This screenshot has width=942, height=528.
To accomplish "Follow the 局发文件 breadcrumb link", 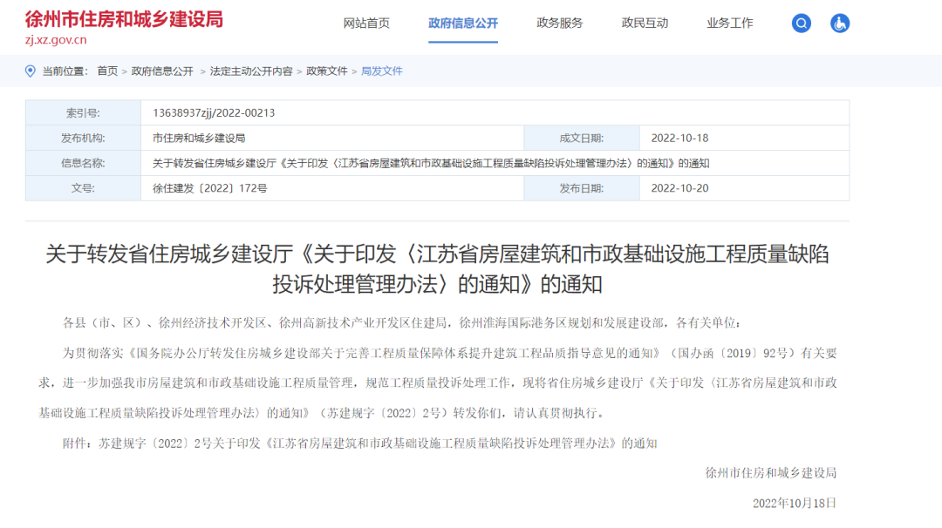I will (x=382, y=71).
